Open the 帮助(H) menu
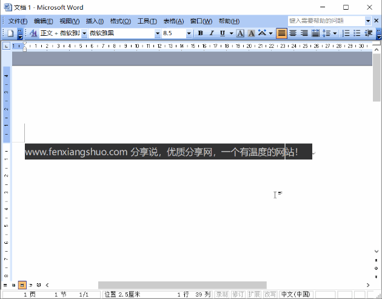The width and height of the screenshot is (382, 299). tap(229, 21)
